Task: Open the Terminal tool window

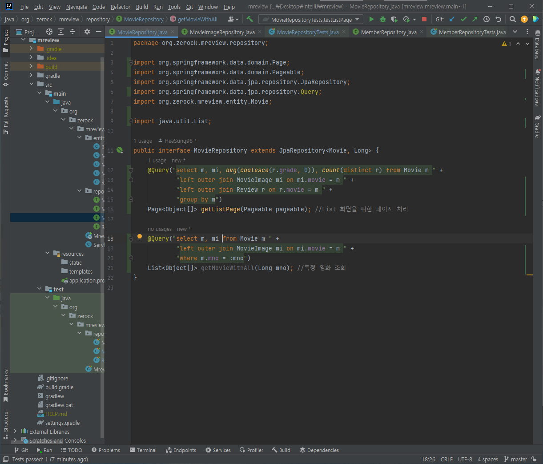Action: [143, 450]
